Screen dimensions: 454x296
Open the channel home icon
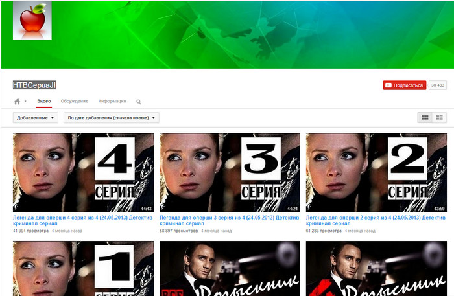coord(17,102)
